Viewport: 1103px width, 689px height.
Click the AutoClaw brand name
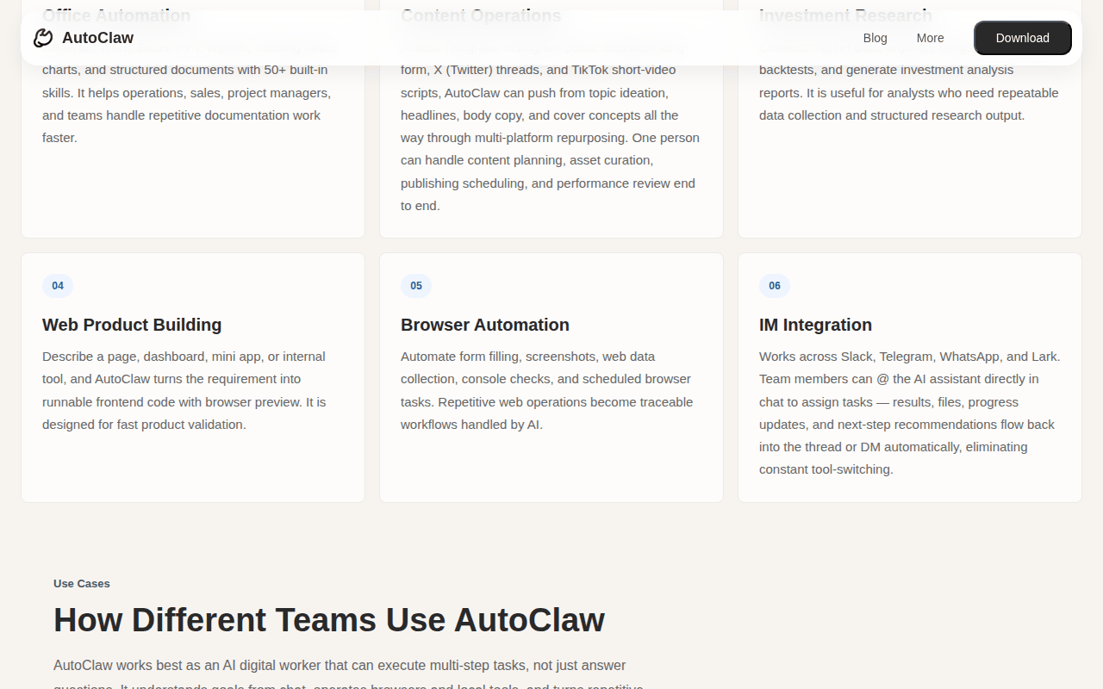click(97, 38)
